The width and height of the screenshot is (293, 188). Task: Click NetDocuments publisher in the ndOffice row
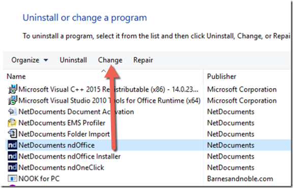pyautogui.click(x=231, y=145)
